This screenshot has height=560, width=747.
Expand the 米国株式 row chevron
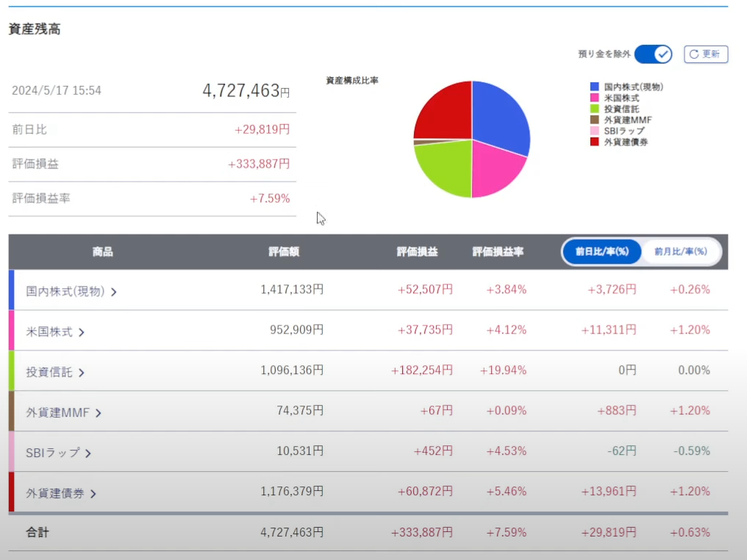(x=82, y=332)
